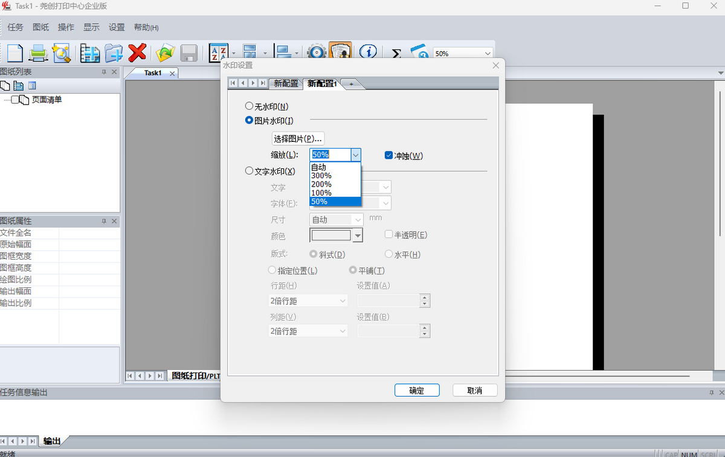Close the 图纸属性 panel
725x457 pixels.
click(115, 221)
